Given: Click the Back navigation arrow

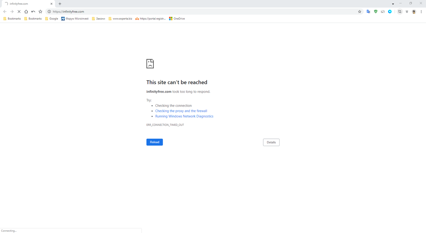Looking at the screenshot, I should click(x=5, y=12).
